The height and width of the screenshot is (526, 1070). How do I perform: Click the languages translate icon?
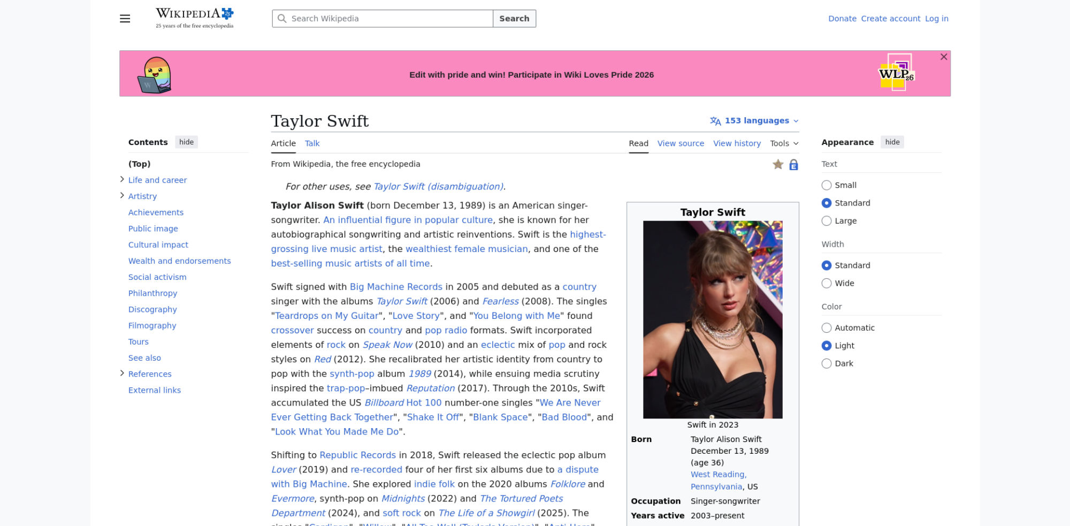tap(715, 121)
